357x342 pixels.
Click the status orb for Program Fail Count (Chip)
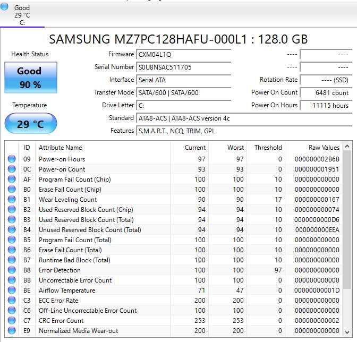(x=12, y=179)
